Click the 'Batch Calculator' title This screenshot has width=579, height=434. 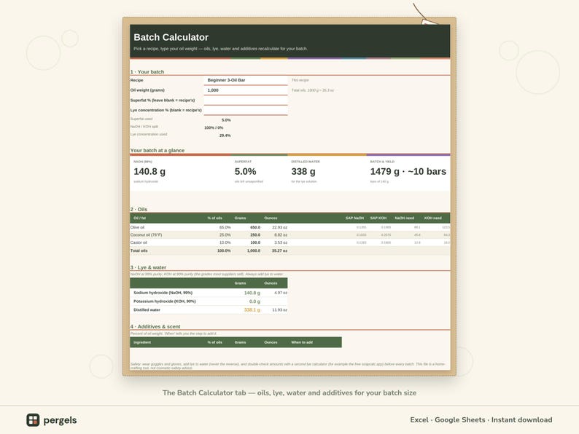[171, 37]
